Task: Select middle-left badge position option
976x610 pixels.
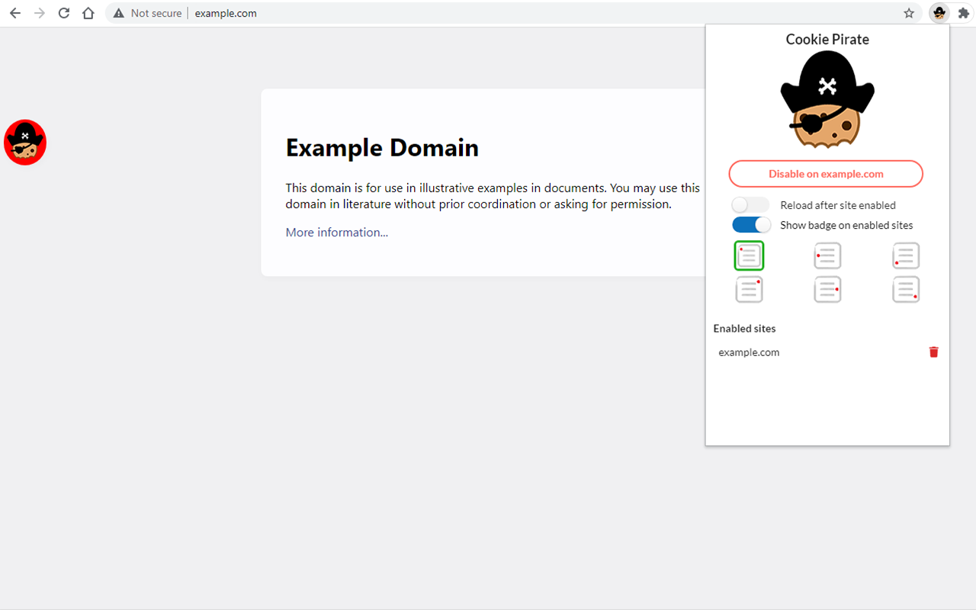Action: 827,255
